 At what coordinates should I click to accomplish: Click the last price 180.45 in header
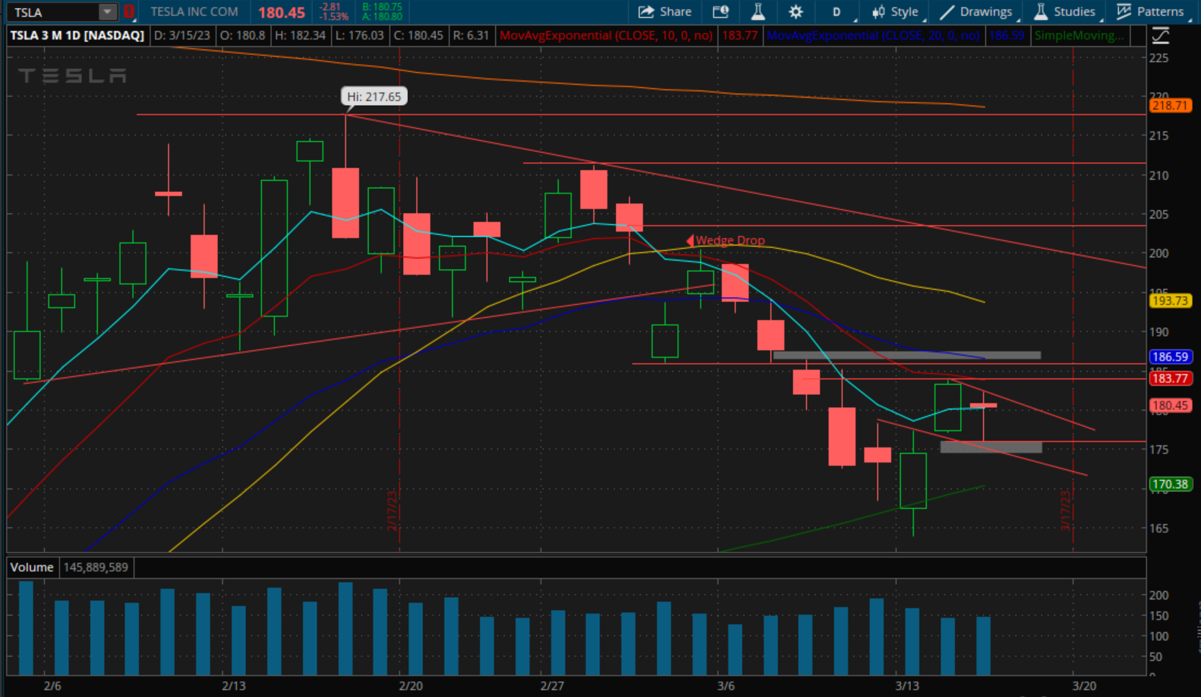[x=281, y=12]
